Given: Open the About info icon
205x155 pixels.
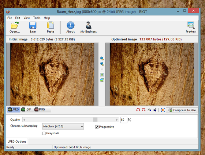Looking at the screenshot, I should point(70,25).
